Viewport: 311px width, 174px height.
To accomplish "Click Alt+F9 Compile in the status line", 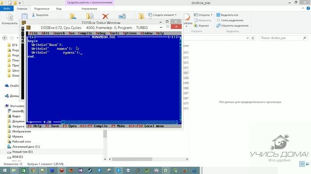I will 94,126.
